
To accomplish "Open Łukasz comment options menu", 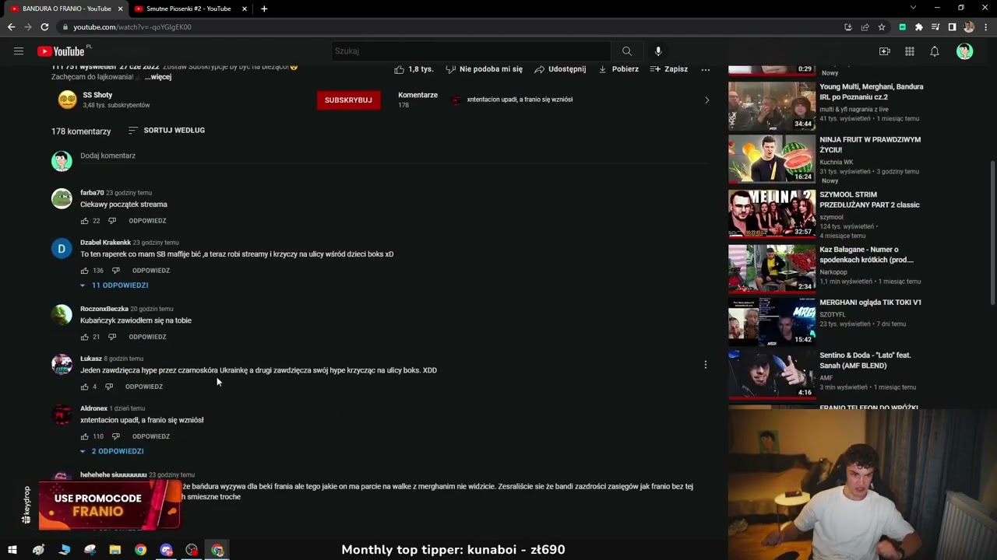I will tap(706, 365).
